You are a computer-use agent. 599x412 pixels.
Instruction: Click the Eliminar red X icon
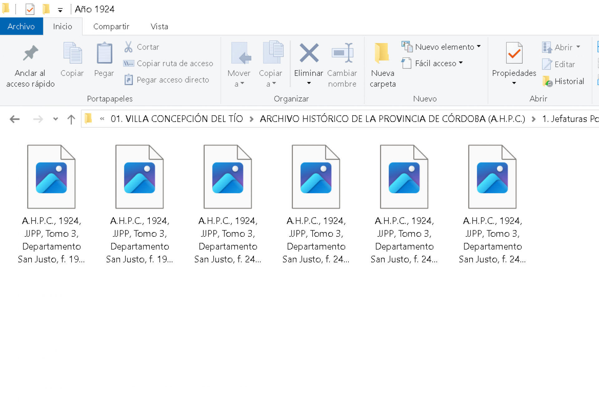[309, 53]
